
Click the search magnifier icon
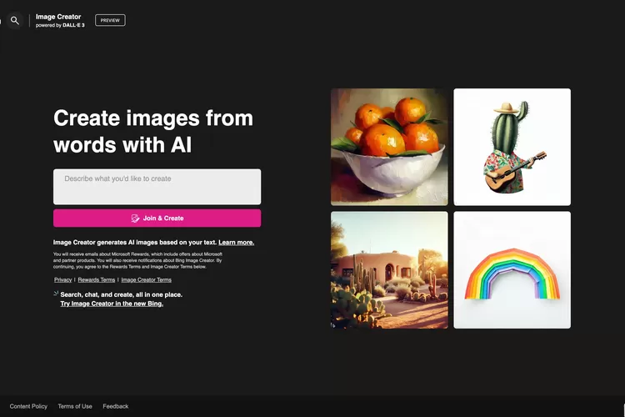pyautogui.click(x=14, y=20)
